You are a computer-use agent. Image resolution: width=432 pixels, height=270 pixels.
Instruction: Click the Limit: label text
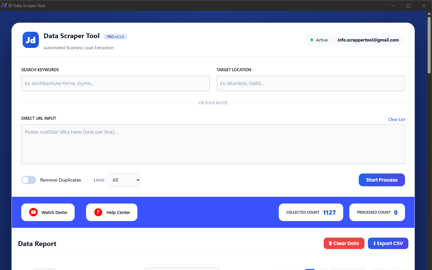99,180
